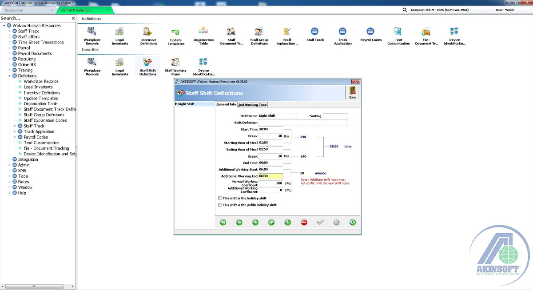Click the Close door icon in dialog

pyautogui.click(x=352, y=93)
